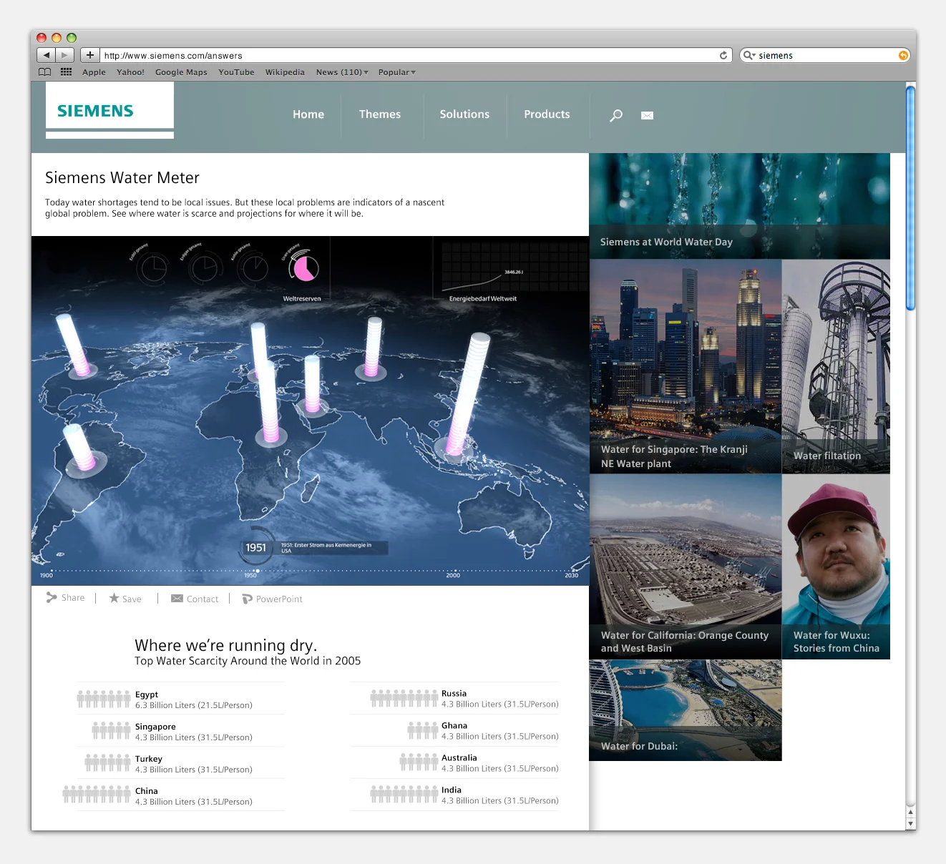Screen dimensions: 946x864
Task: Open the Themes navigation item
Action: click(380, 114)
